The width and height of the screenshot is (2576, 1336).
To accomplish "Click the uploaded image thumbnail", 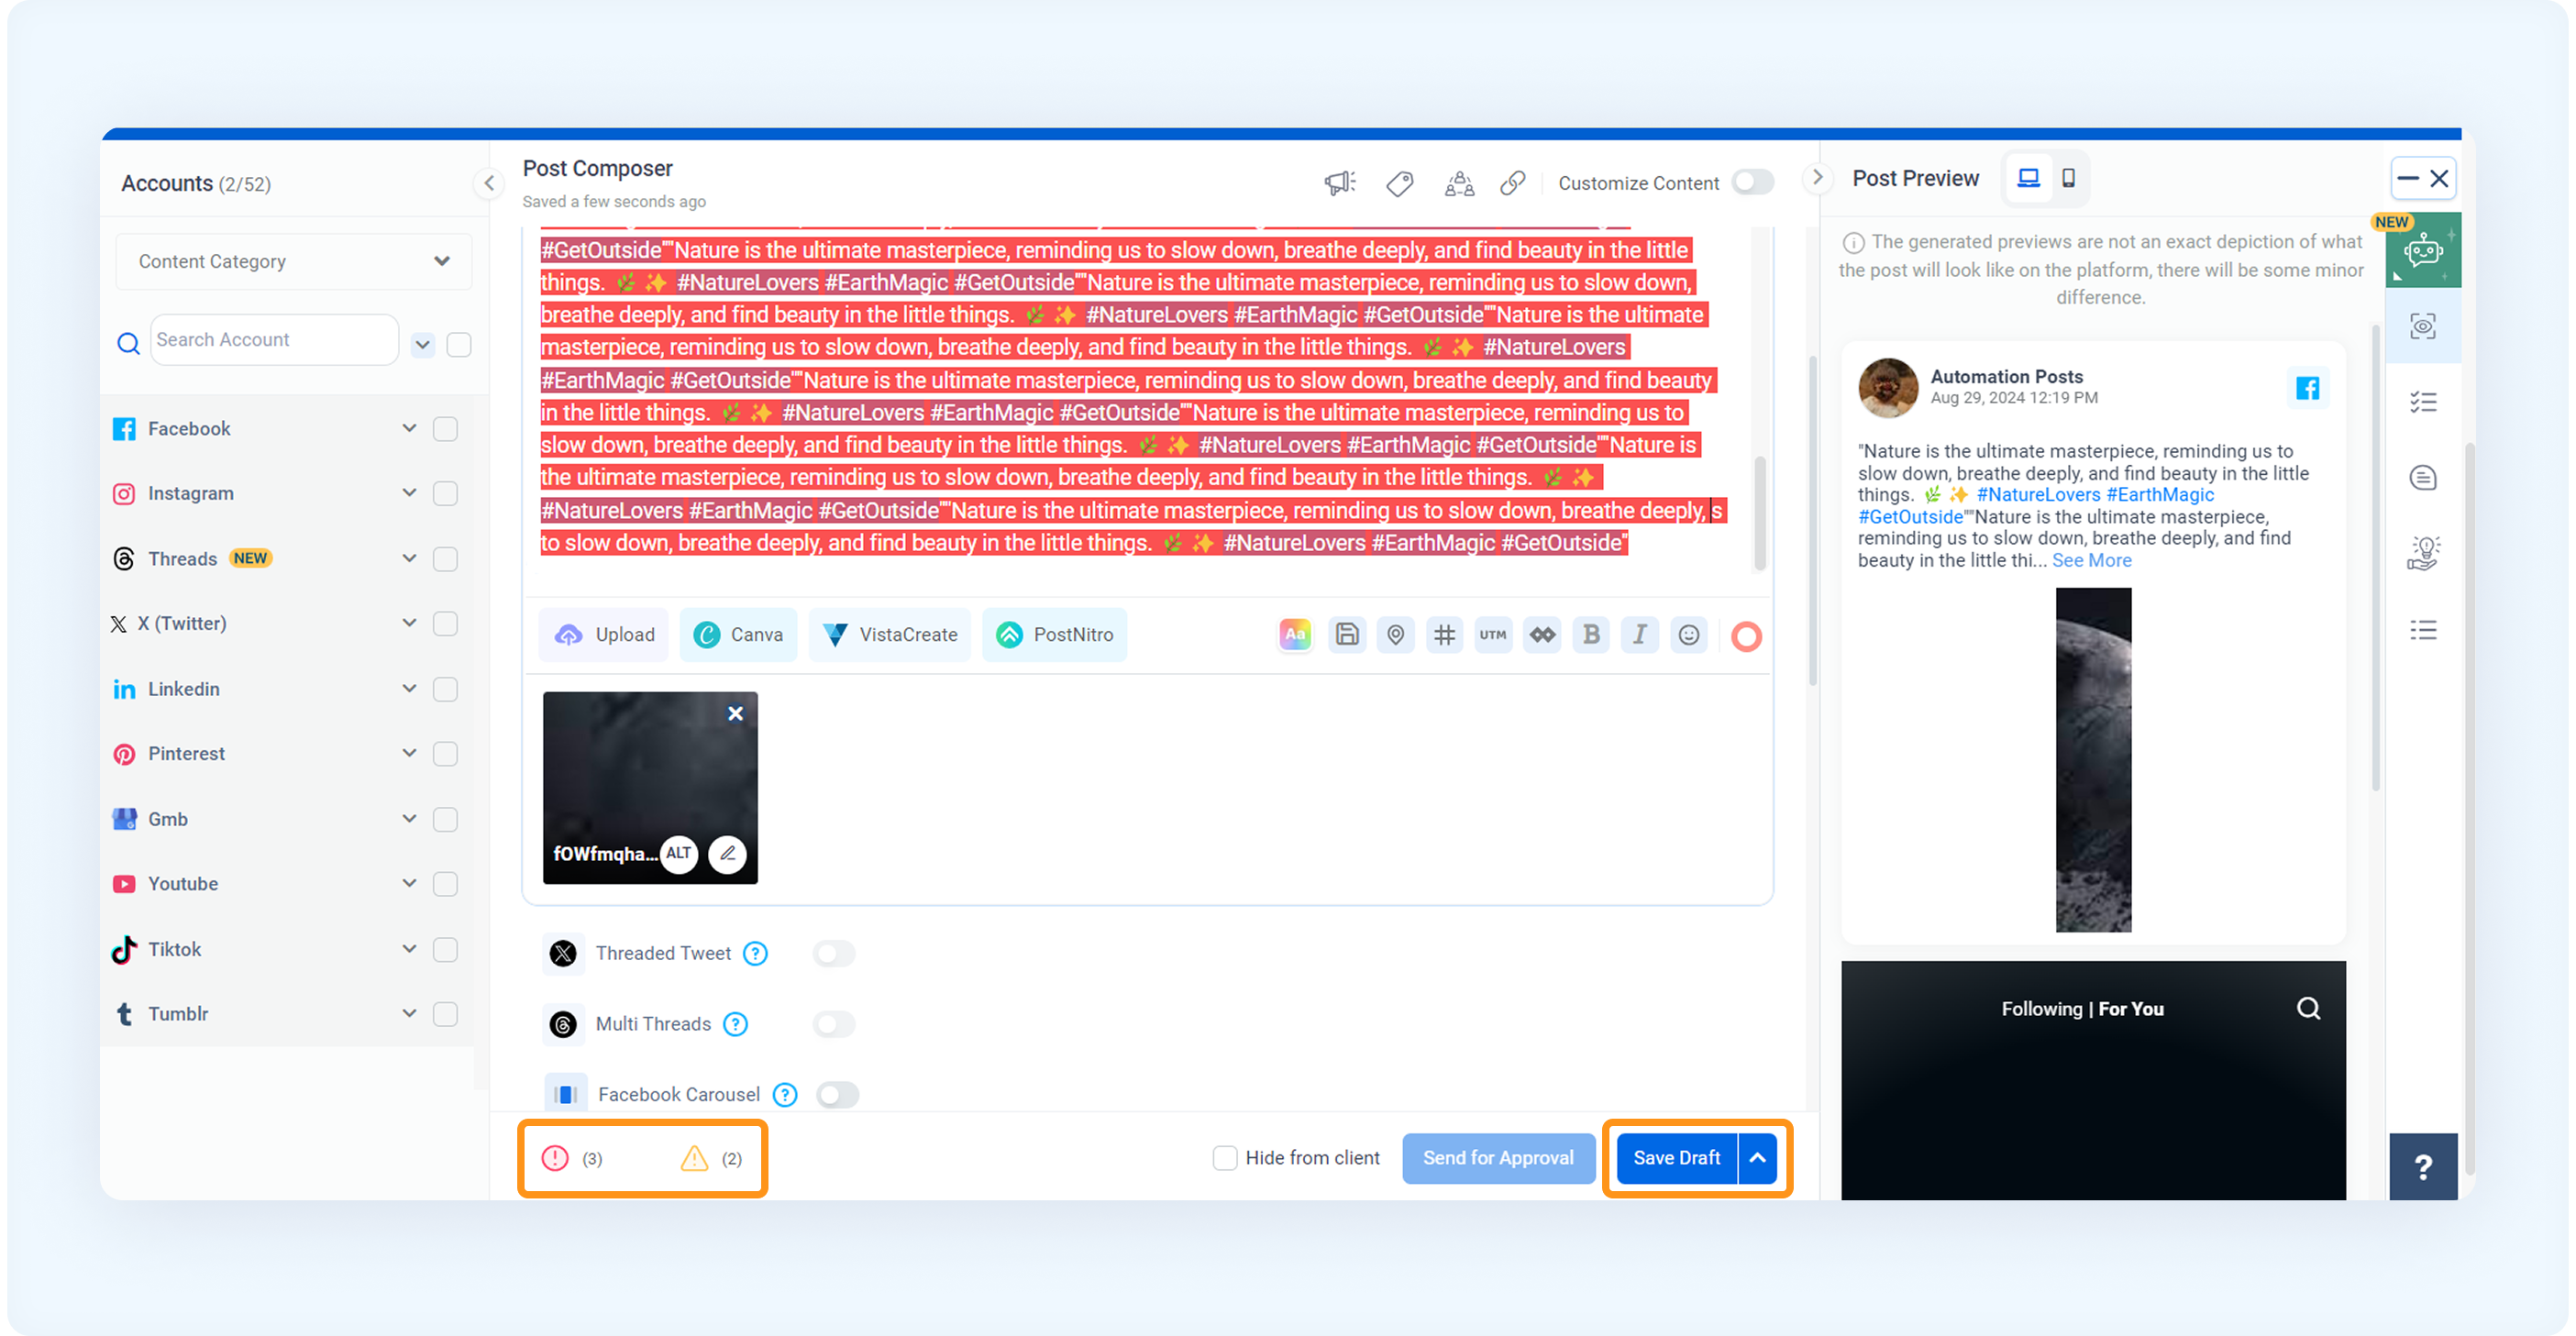I will 650,788.
